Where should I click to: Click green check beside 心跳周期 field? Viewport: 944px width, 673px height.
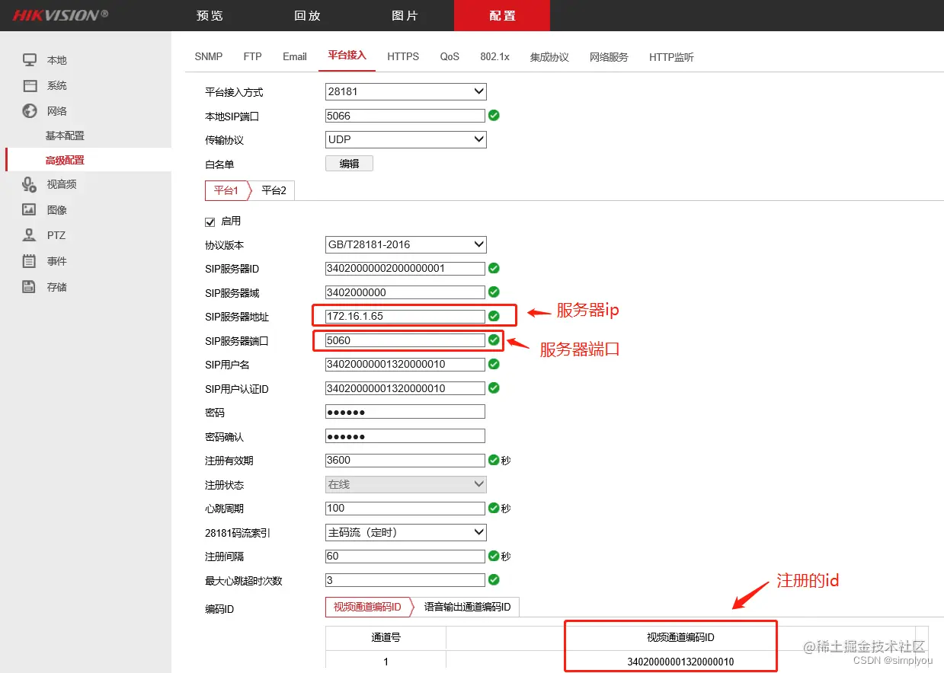pyautogui.click(x=494, y=509)
